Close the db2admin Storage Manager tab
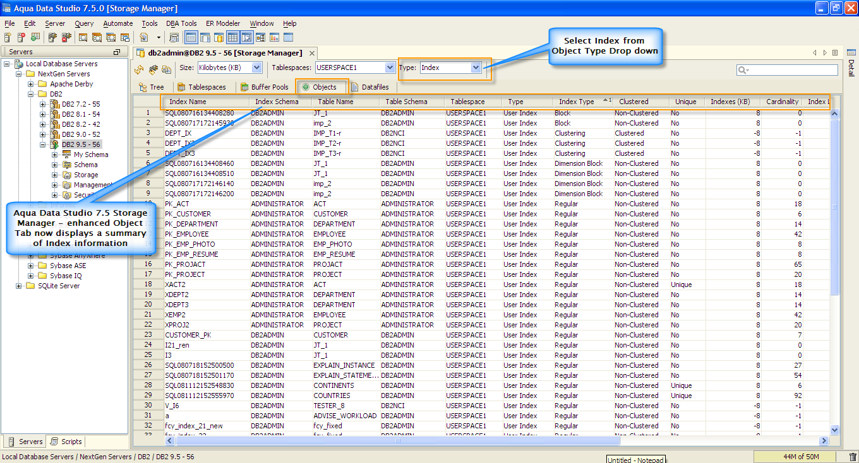This screenshot has width=859, height=463. [312, 53]
